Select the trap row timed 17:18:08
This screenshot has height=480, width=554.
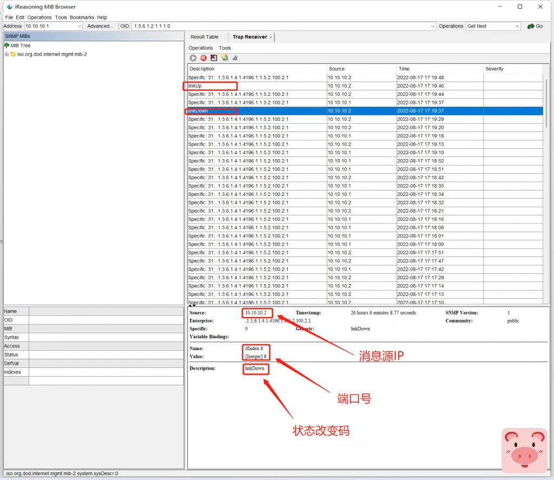(365, 228)
